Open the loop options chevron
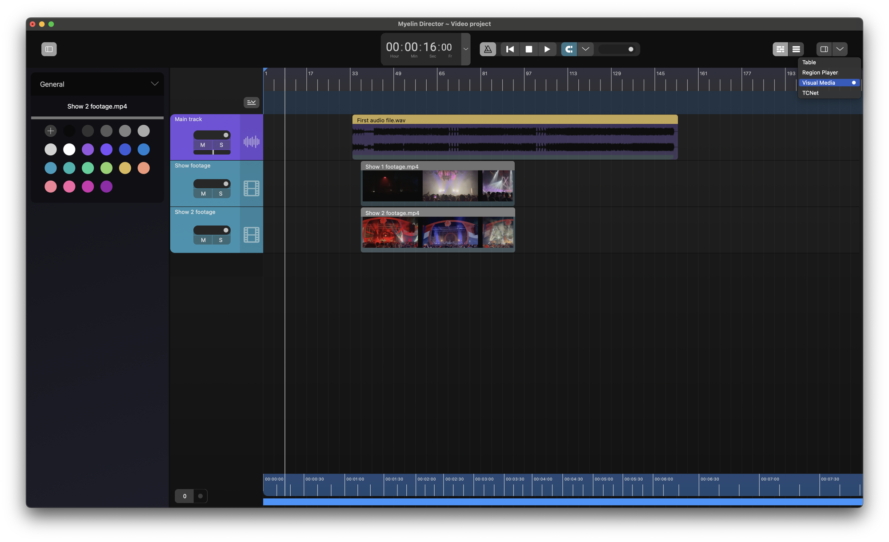 (x=585, y=49)
